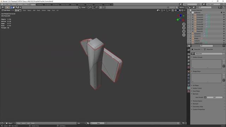Switch to the Layout workspace tab
The height and width of the screenshot is (127, 226).
[33, 5]
